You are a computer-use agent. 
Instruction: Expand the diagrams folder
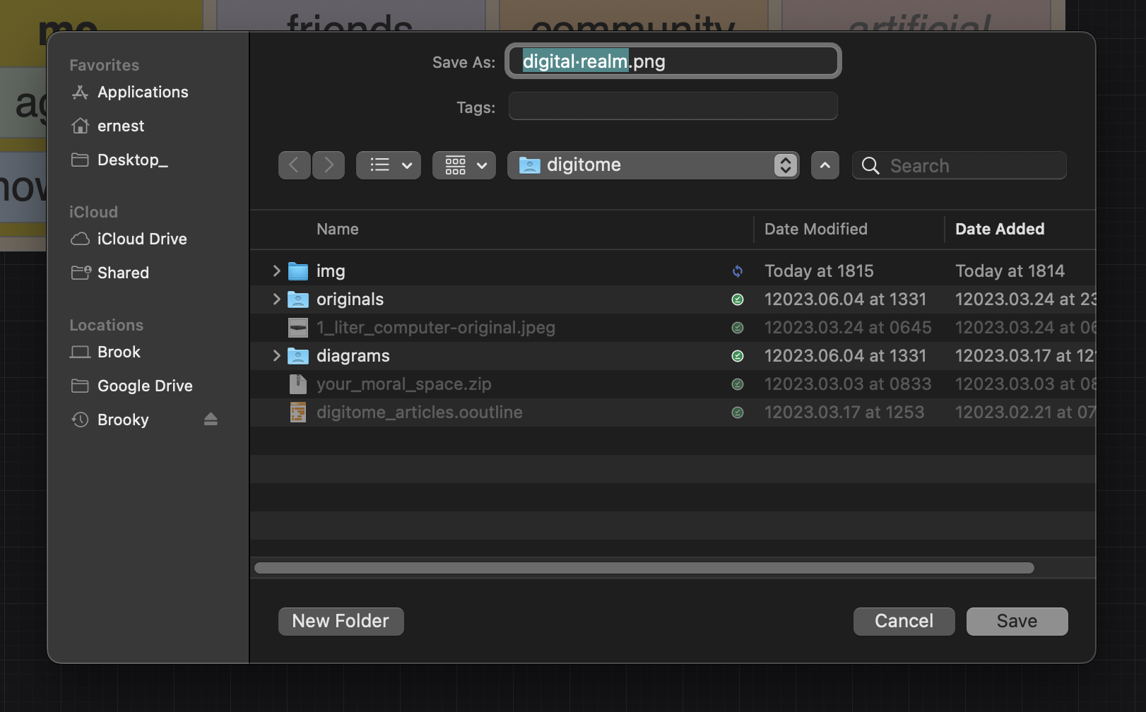click(x=276, y=355)
